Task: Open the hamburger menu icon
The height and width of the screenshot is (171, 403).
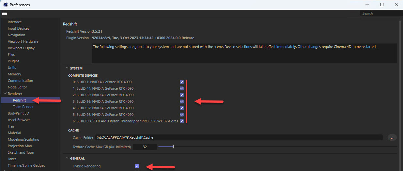Action: [x=5, y=13]
